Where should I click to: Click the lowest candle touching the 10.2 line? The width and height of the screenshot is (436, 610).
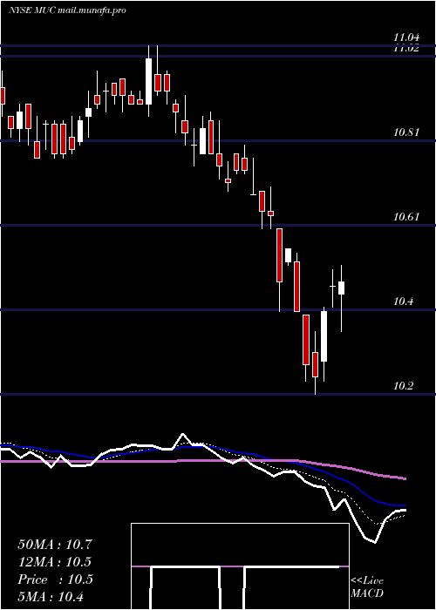[x=315, y=364]
